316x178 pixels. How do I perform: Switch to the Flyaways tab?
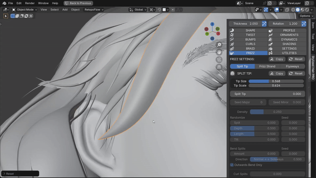coord(292,66)
